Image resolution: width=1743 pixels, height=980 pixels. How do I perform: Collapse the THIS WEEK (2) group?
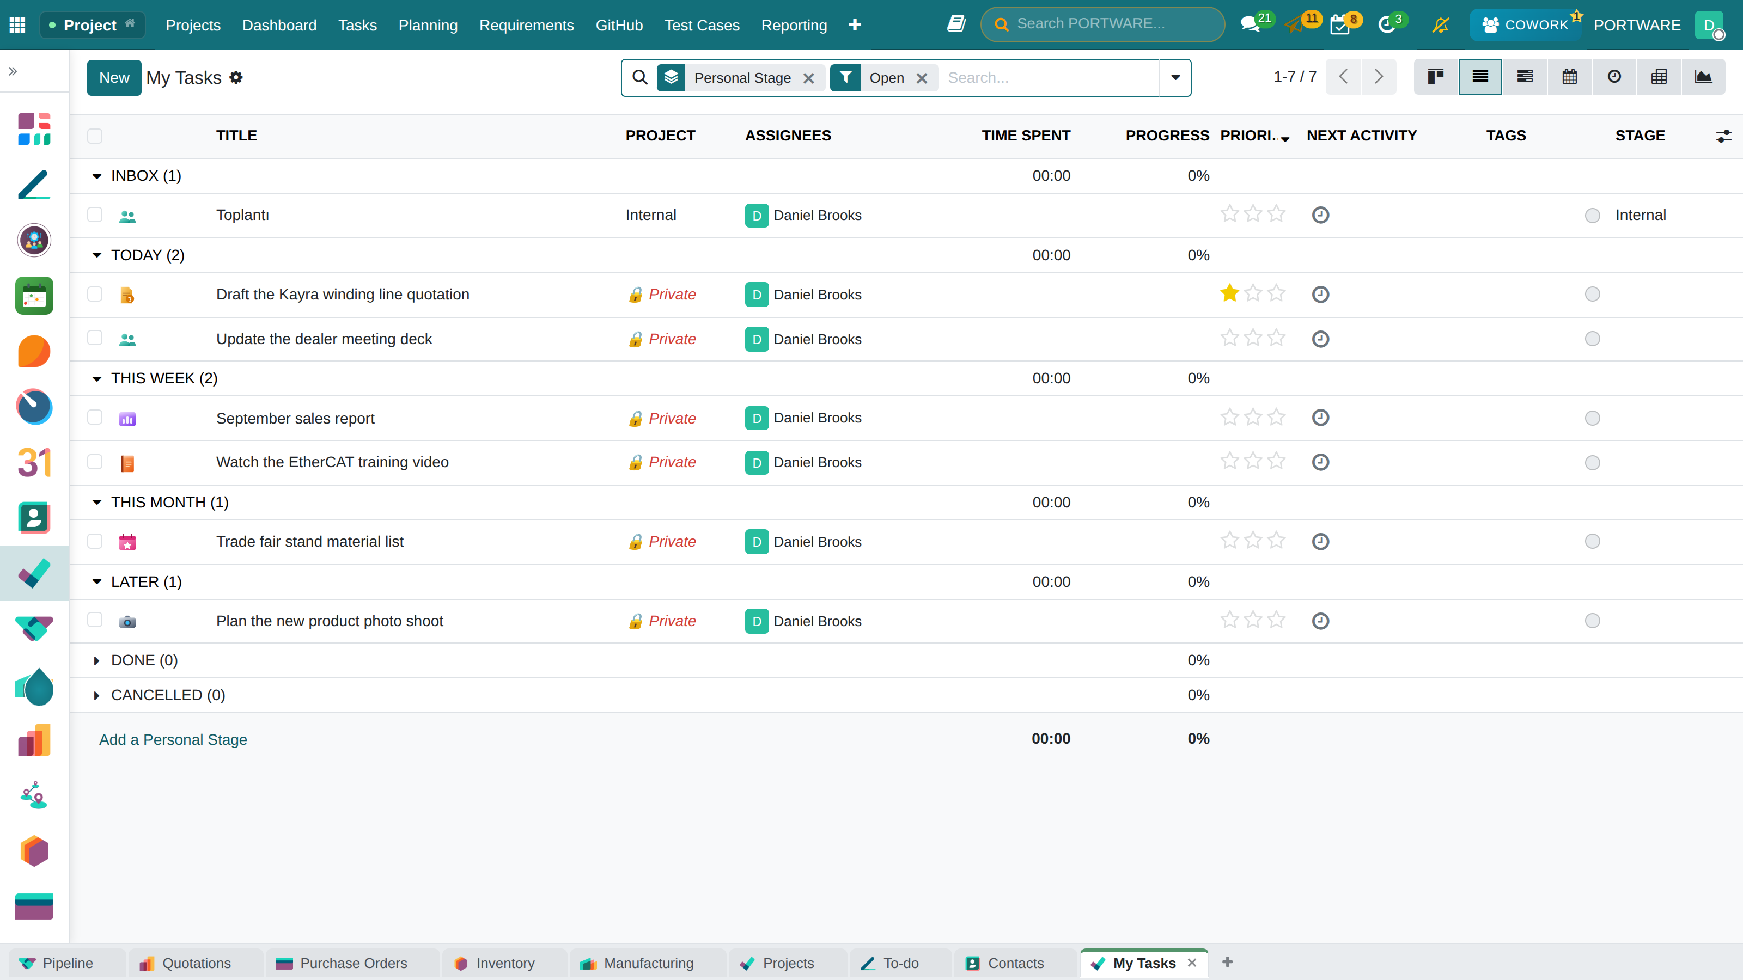coord(97,379)
